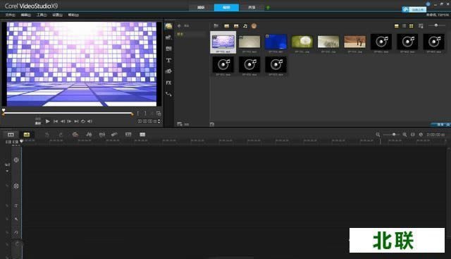Open the Media library panel icon
Viewport: 451px width, 259px height.
pyautogui.click(x=169, y=26)
